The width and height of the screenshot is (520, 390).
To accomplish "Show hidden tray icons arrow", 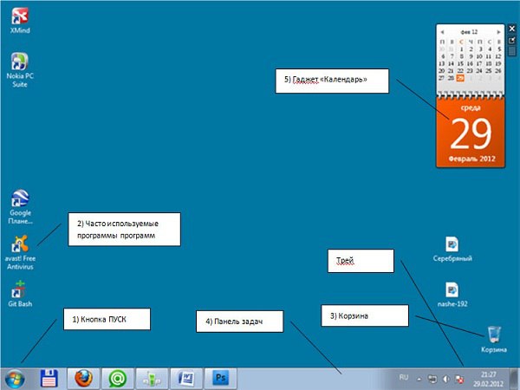I will tap(419, 379).
